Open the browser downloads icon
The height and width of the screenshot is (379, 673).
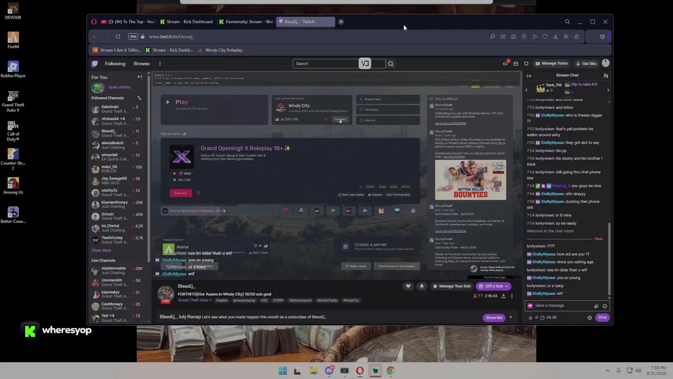(x=555, y=36)
